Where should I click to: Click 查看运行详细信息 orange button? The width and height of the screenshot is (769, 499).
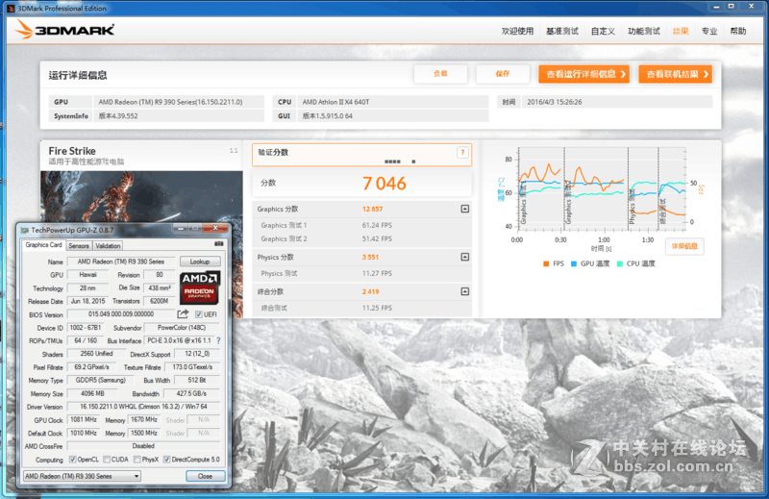(x=583, y=74)
